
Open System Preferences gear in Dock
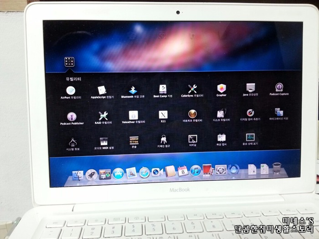pos(221,170)
